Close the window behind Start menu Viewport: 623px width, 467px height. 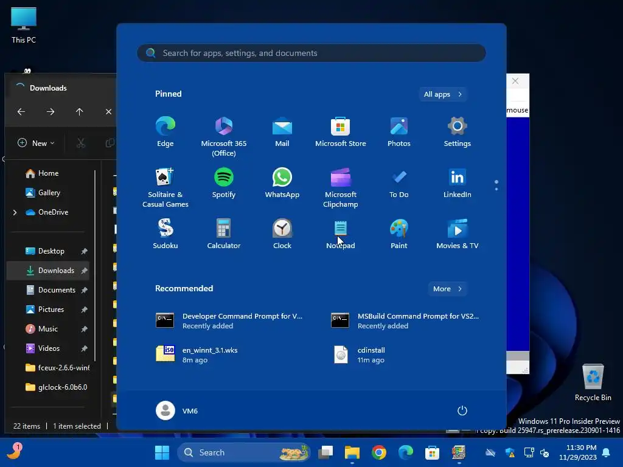click(515, 81)
